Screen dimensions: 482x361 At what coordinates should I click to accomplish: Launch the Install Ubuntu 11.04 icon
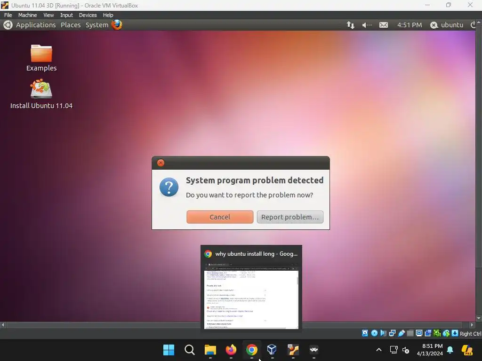[x=41, y=94]
